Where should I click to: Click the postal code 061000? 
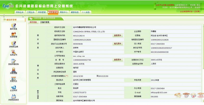tap(154, 97)
